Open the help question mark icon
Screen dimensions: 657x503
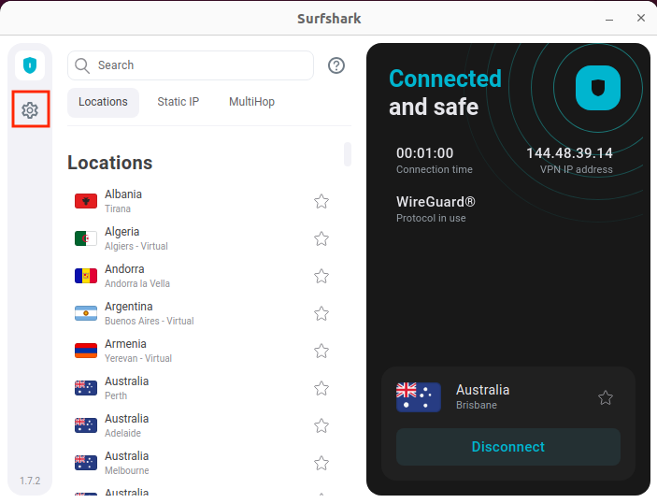coord(336,65)
